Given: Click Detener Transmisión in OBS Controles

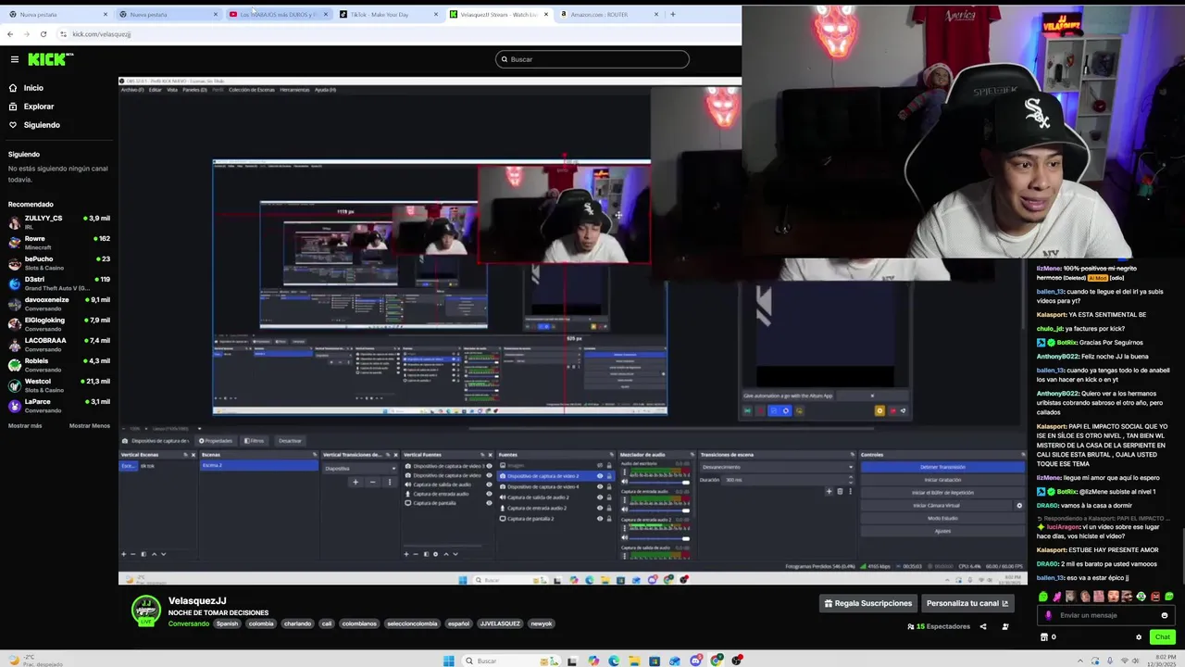Looking at the screenshot, I should 942,467.
